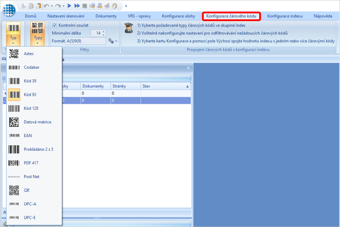Increase Minimální délka with up arrow
The height and width of the screenshot is (227, 340).
click(x=104, y=31)
